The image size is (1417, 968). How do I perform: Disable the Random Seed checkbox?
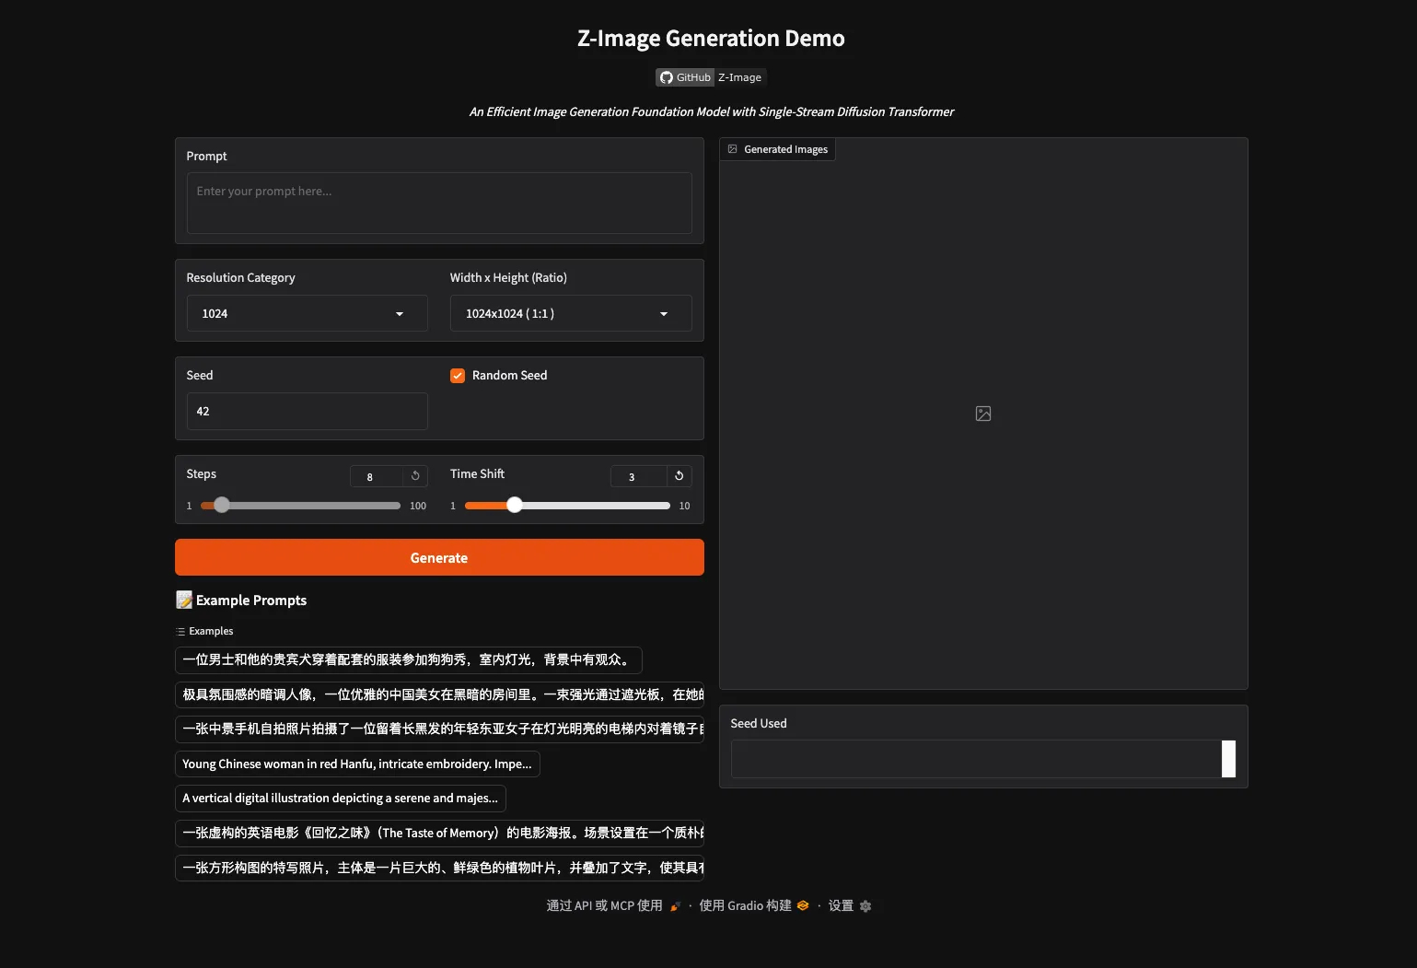pyautogui.click(x=458, y=375)
